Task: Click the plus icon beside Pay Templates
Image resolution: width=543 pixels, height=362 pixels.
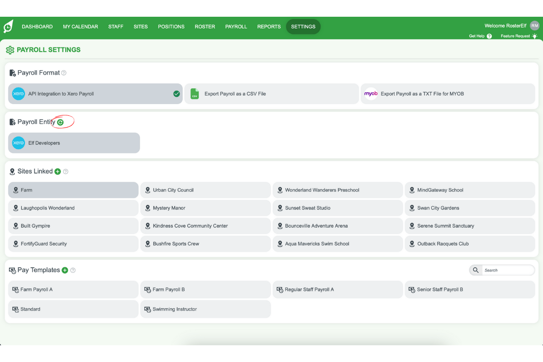Action: click(x=65, y=270)
